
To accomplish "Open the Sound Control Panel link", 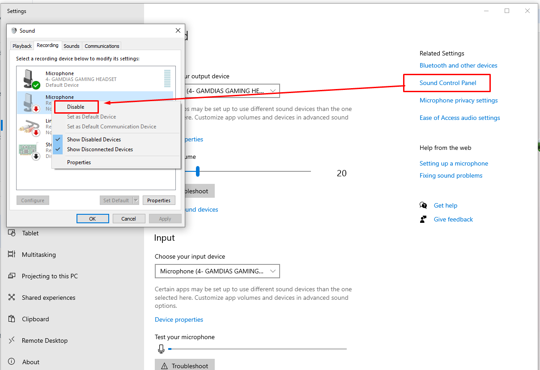I will (x=448, y=83).
